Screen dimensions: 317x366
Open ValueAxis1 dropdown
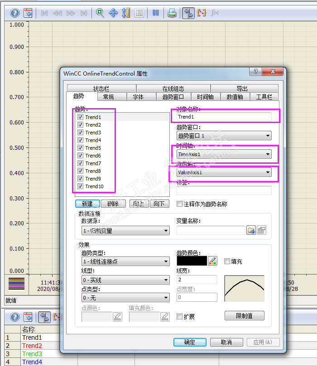tap(224, 172)
